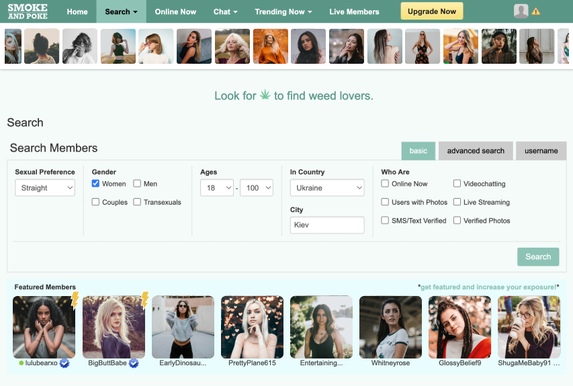Click the weed leaf icon in tagline

(265, 95)
